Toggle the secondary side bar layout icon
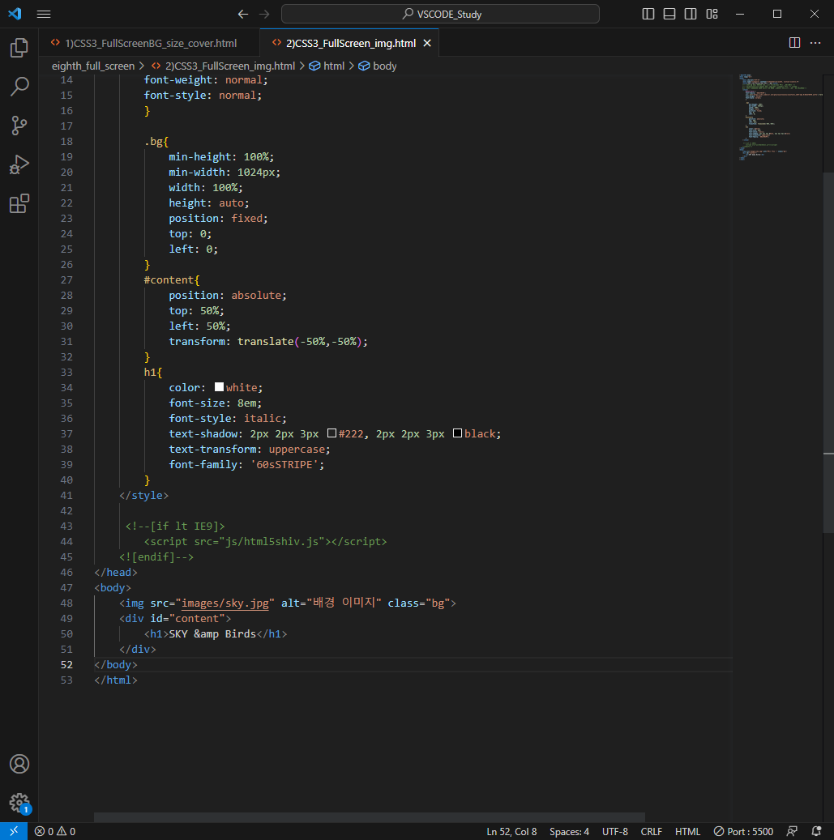Image resolution: width=834 pixels, height=840 pixels. coord(691,14)
